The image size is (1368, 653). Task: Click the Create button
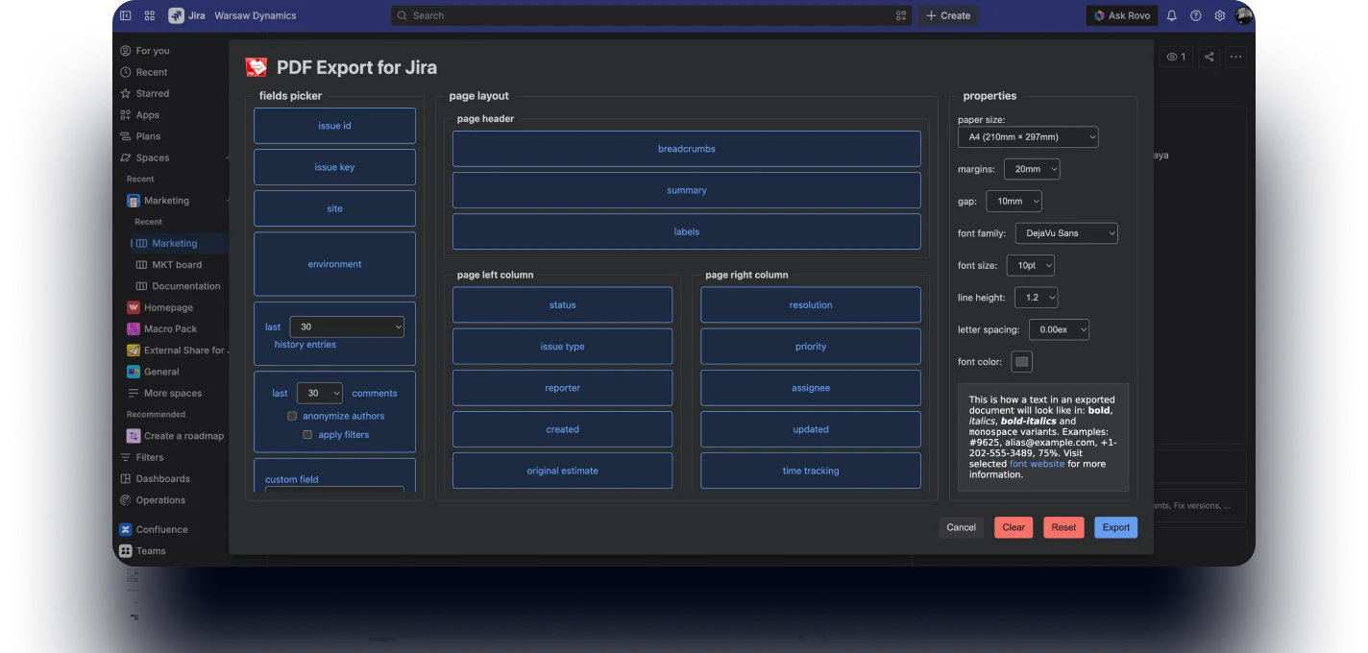point(948,15)
